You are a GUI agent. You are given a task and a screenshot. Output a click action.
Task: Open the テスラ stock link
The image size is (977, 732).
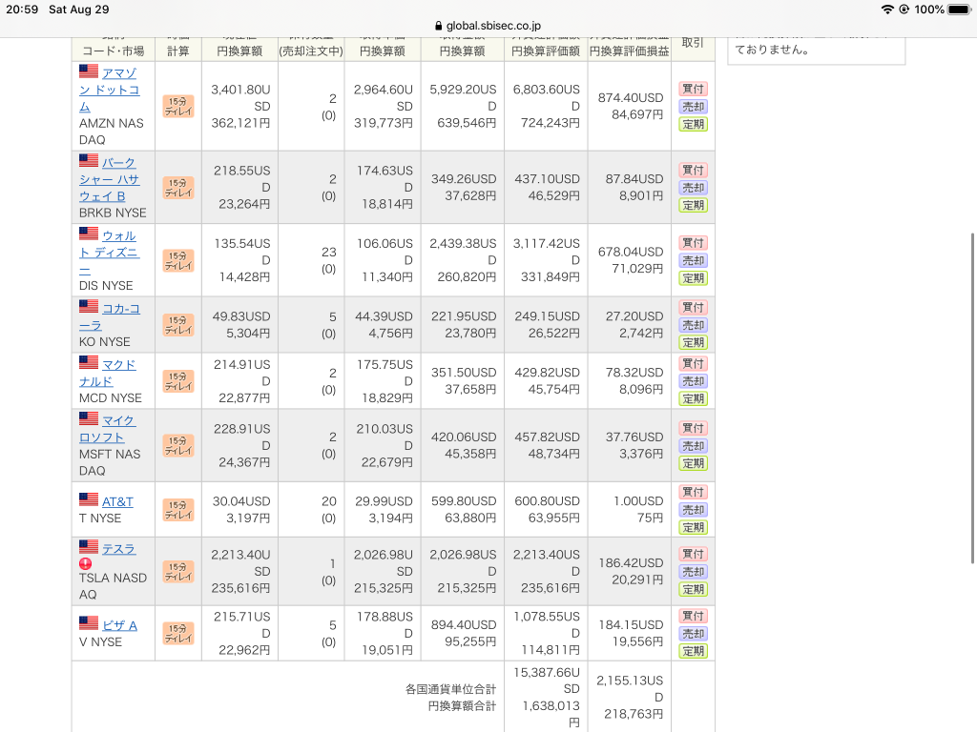tap(119, 548)
